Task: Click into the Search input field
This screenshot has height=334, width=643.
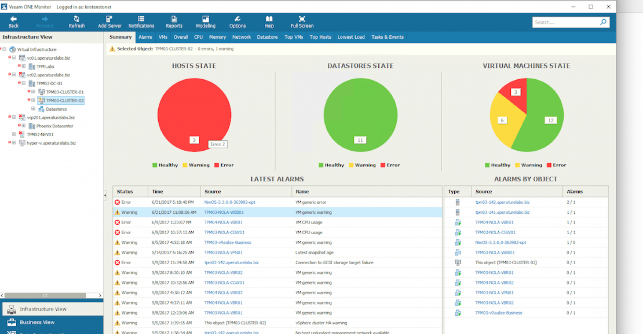Action: click(566, 22)
